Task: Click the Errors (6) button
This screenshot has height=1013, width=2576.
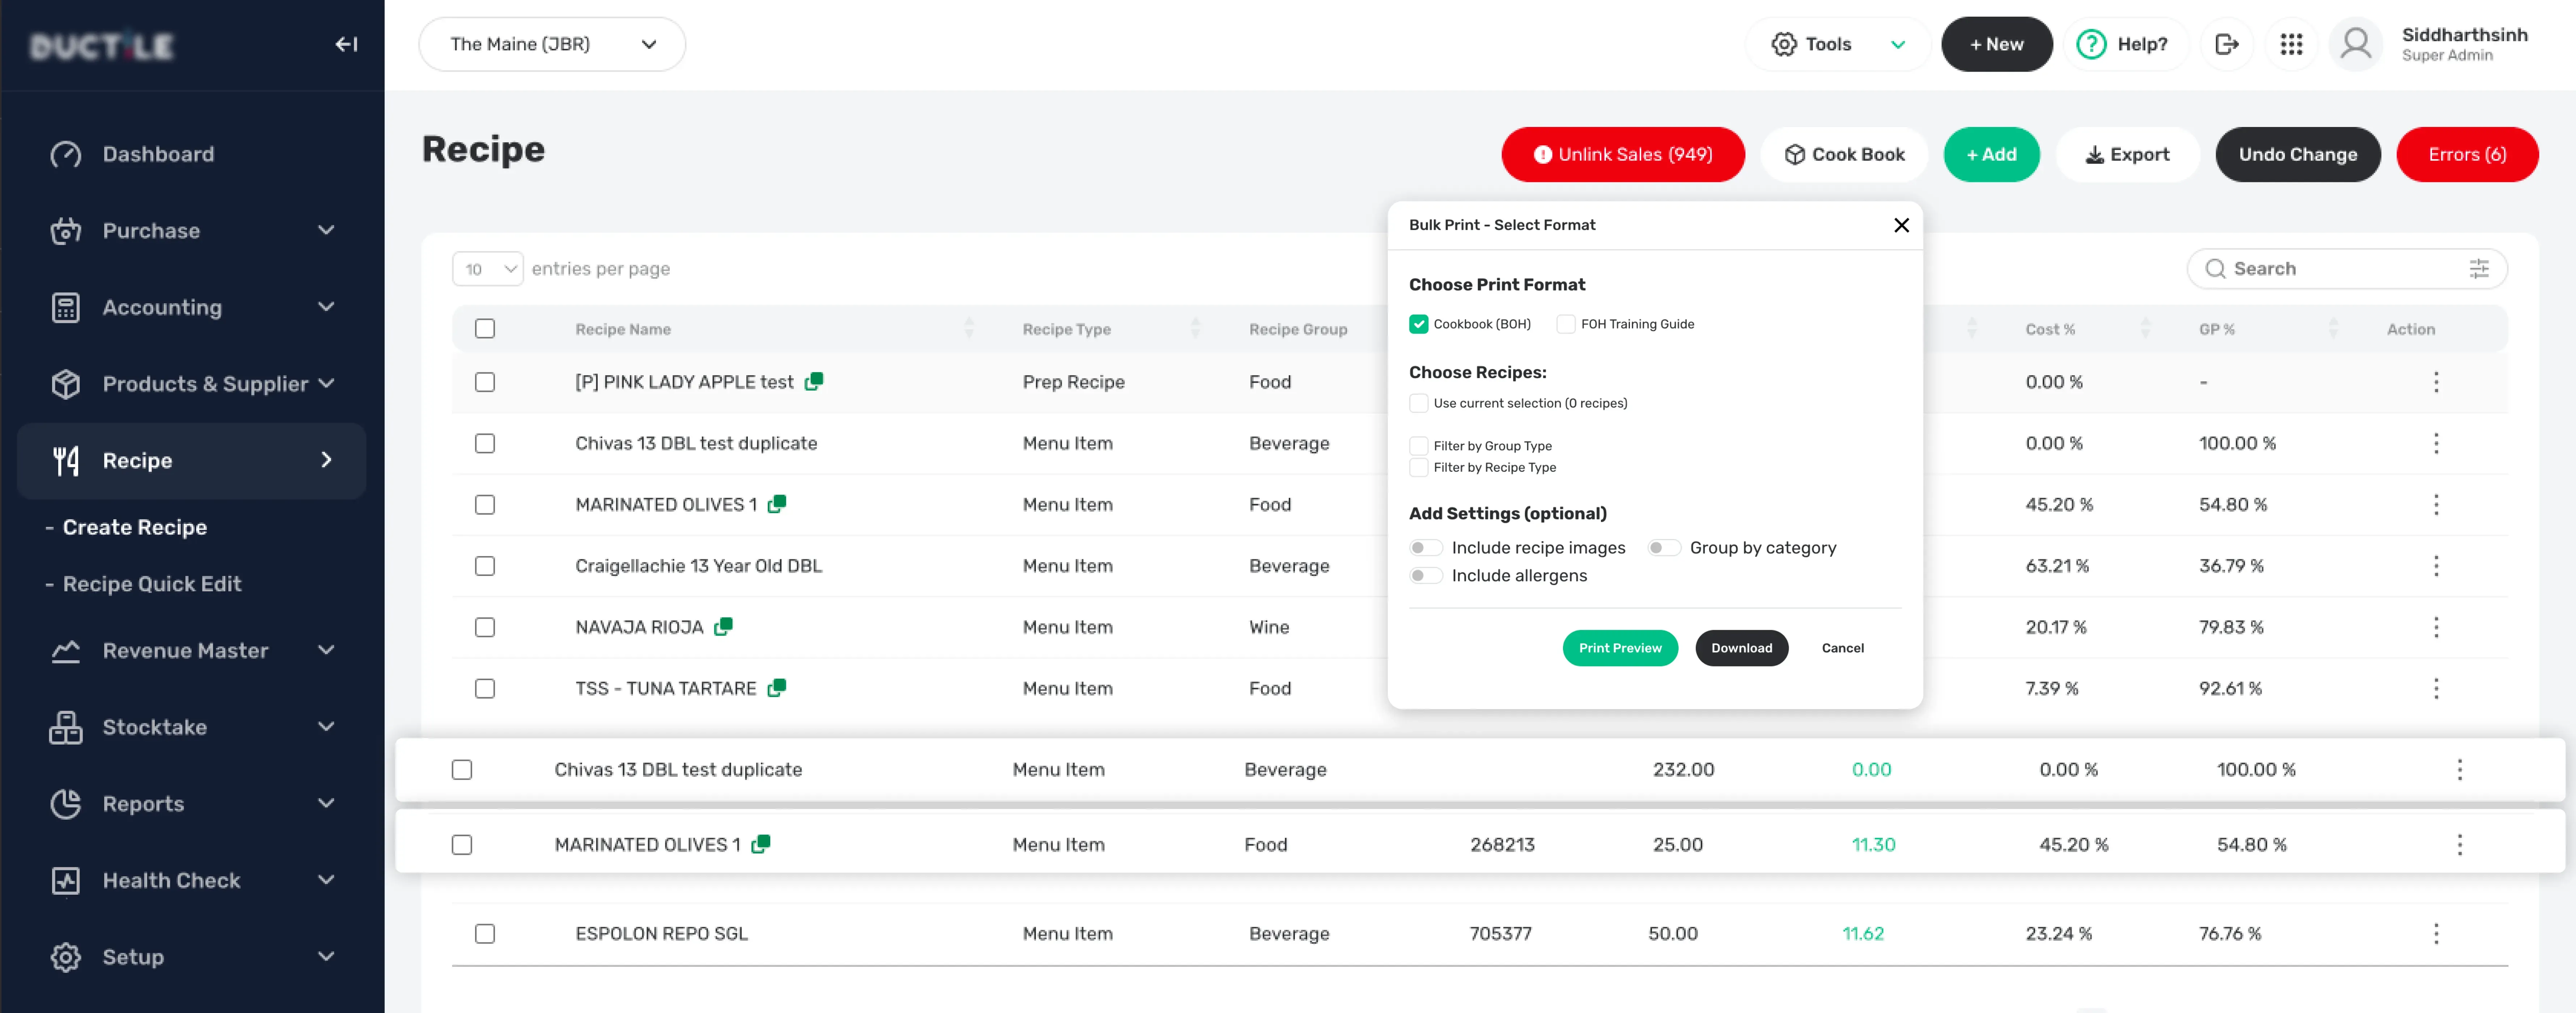Action: 2467,154
